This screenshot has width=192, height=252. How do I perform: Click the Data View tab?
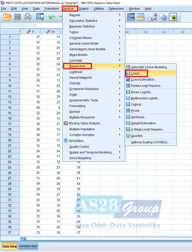point(10,246)
